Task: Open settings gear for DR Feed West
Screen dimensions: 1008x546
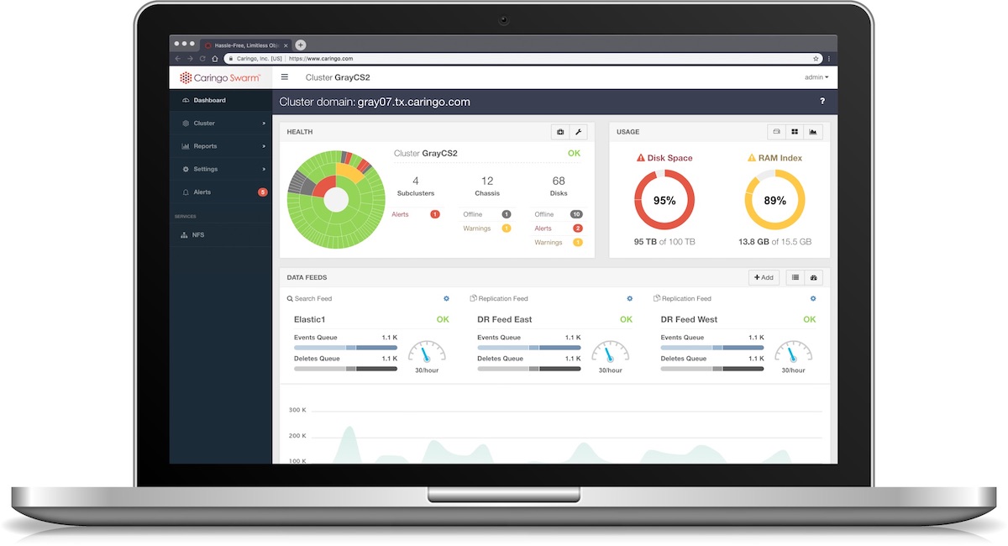Action: click(x=812, y=298)
